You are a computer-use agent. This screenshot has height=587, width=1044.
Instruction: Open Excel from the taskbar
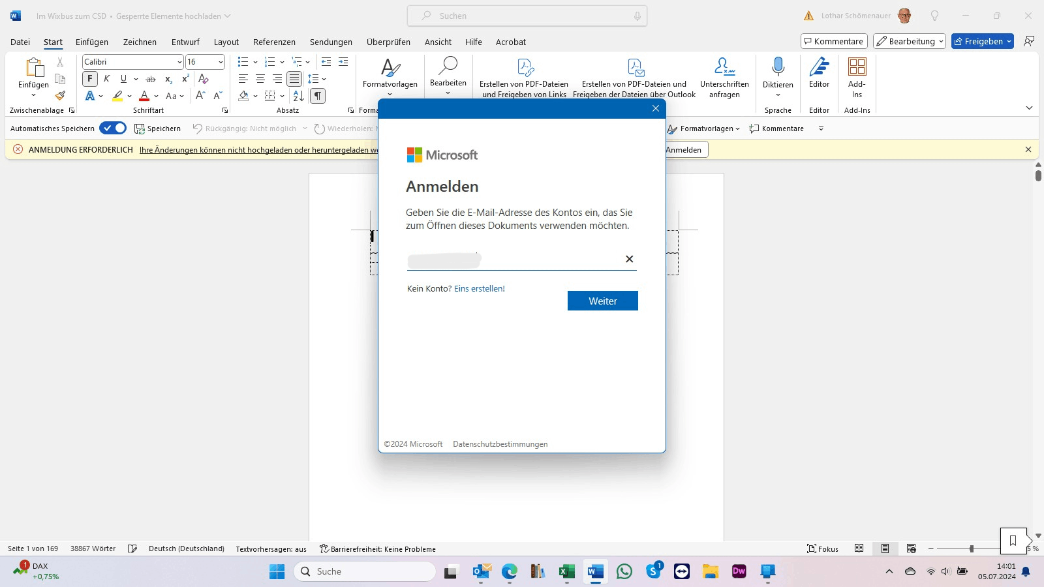pyautogui.click(x=566, y=572)
